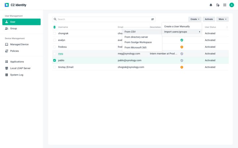The width and height of the screenshot is (238, 148).
Task: Select the evelyn row checkbox
Action: [55, 40]
